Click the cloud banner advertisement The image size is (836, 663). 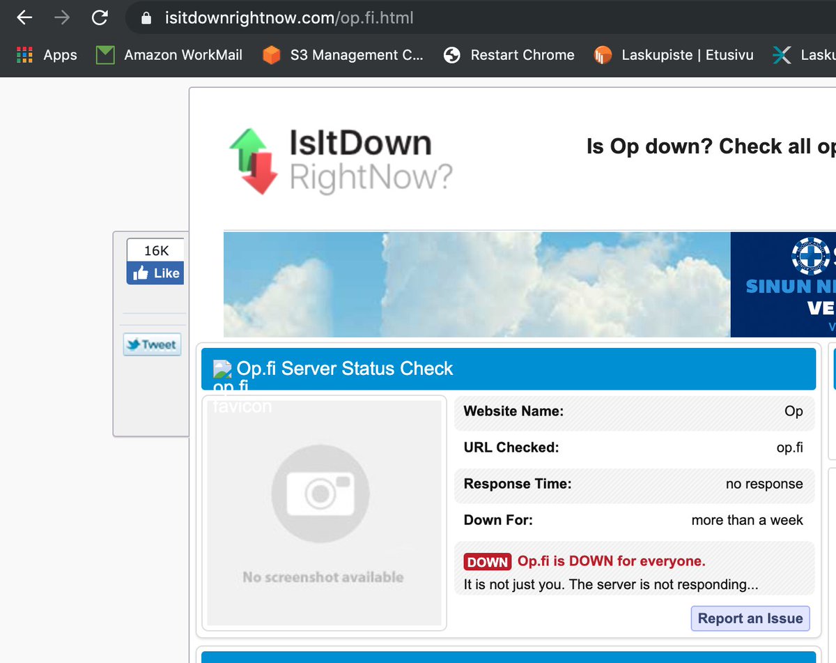[x=477, y=284]
